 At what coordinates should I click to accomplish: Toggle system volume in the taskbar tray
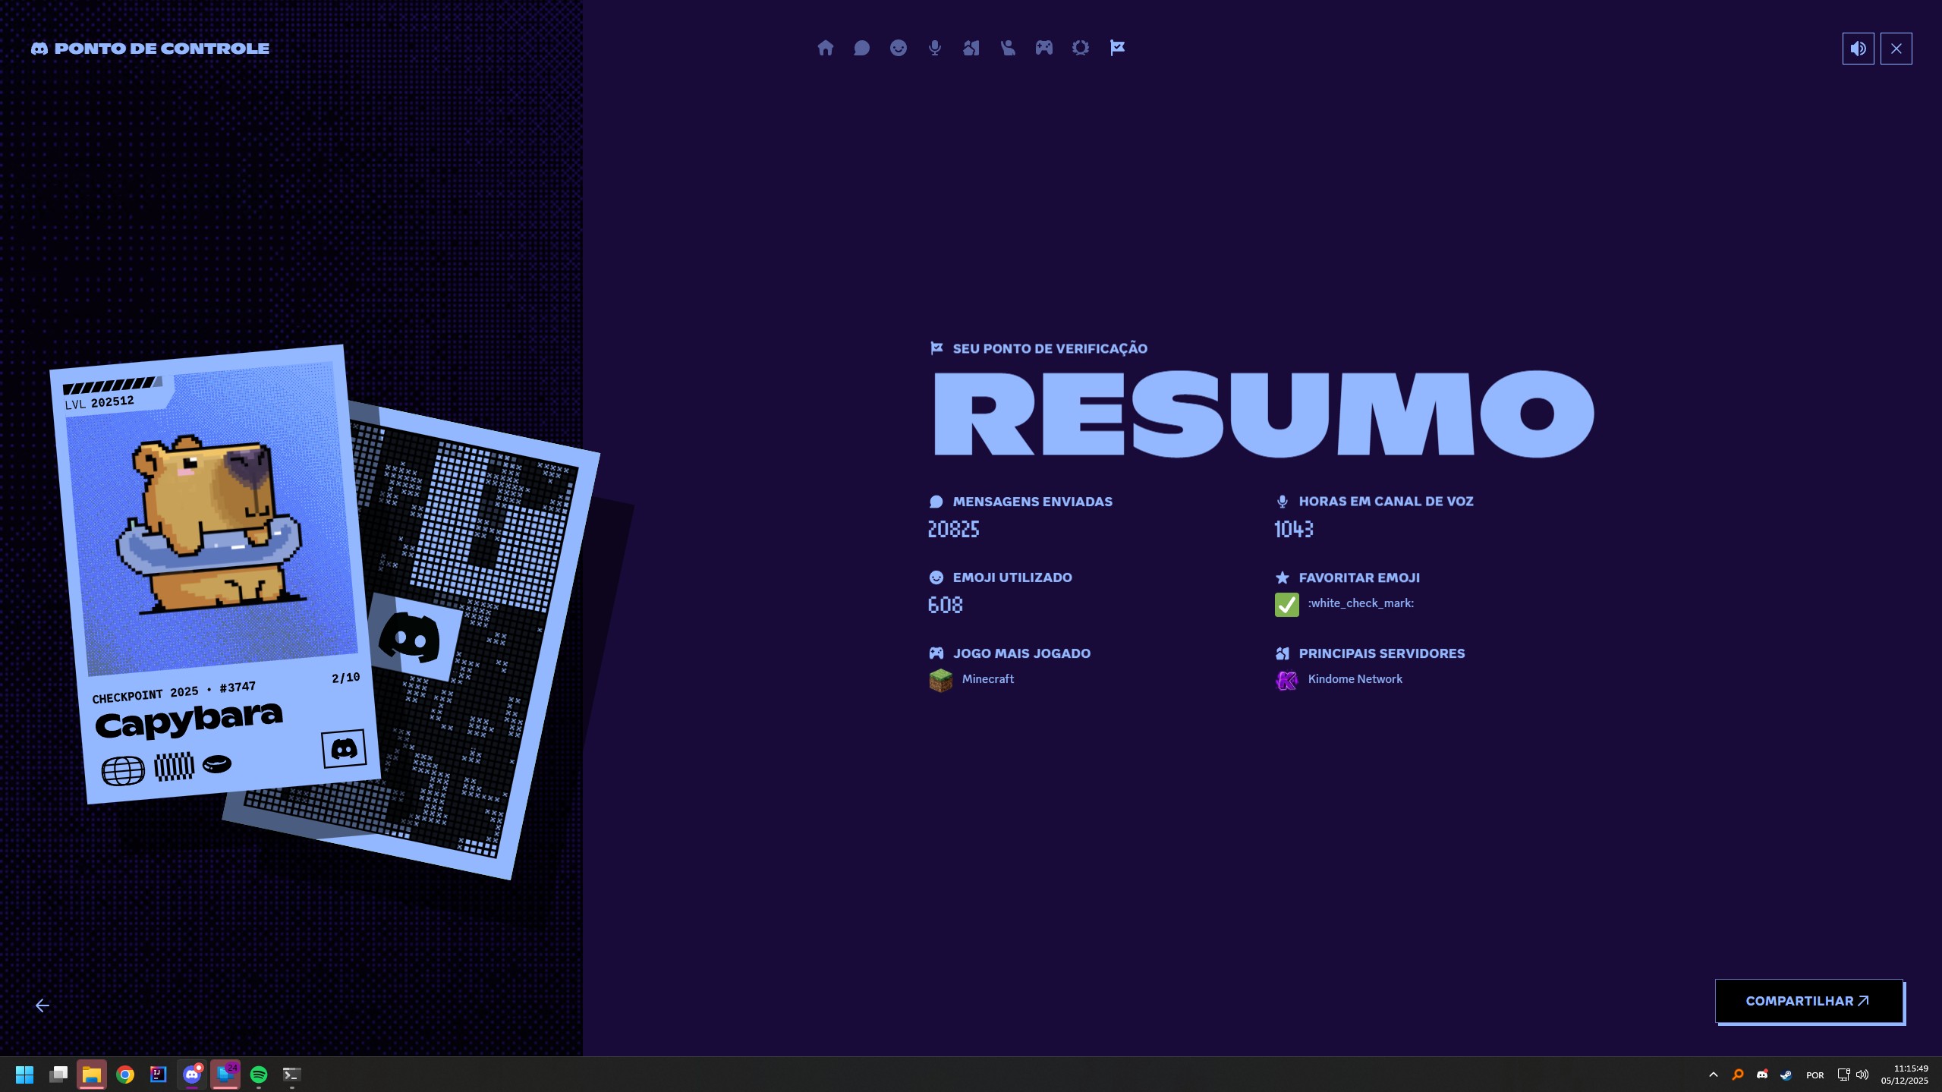[1862, 1074]
